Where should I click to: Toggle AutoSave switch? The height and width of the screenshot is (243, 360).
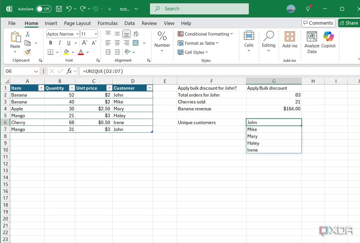44,9
